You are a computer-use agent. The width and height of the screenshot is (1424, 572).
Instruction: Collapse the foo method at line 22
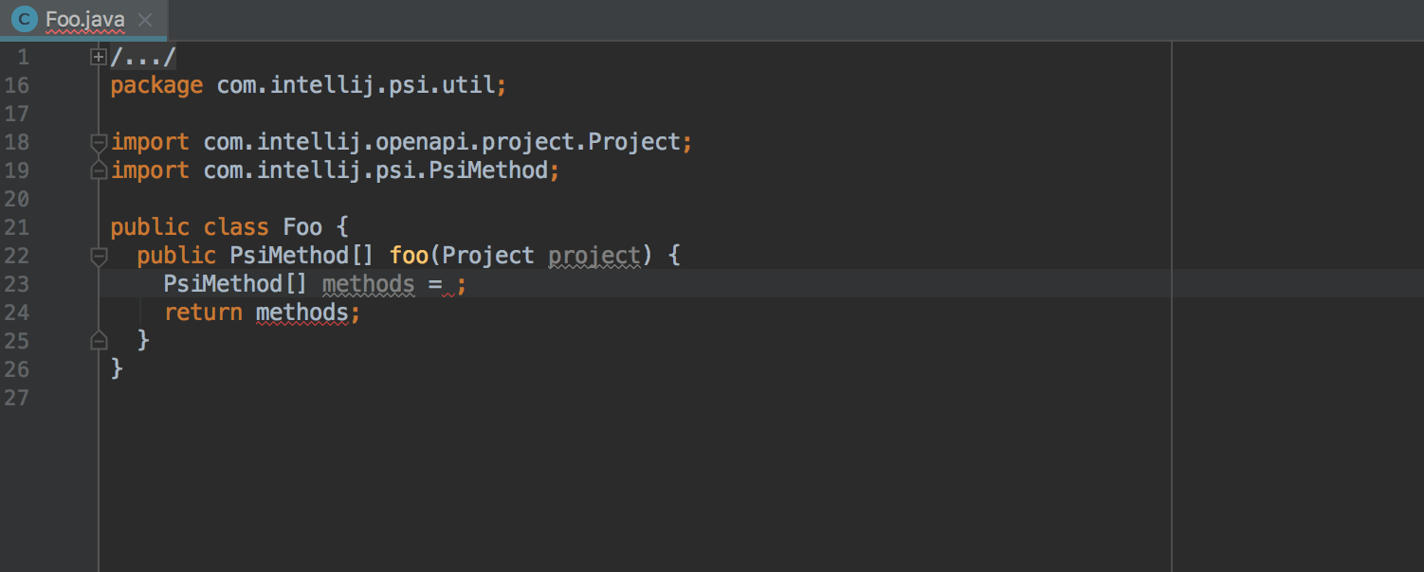click(98, 256)
